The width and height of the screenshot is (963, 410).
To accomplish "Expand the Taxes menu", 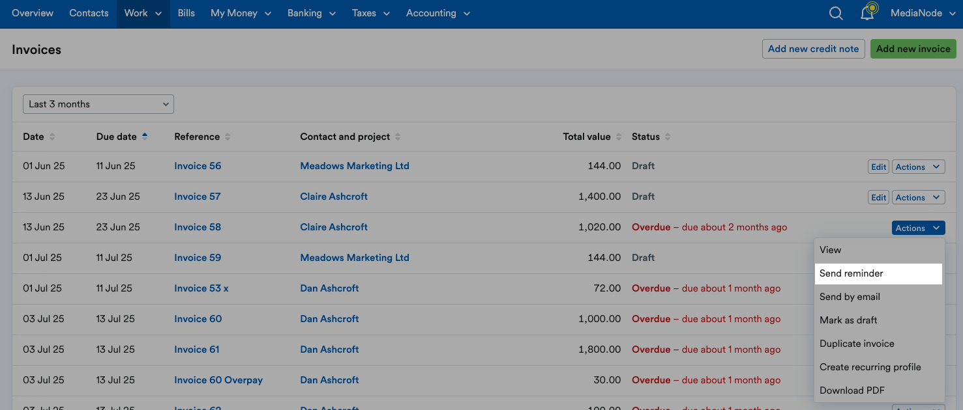I will coord(371,13).
